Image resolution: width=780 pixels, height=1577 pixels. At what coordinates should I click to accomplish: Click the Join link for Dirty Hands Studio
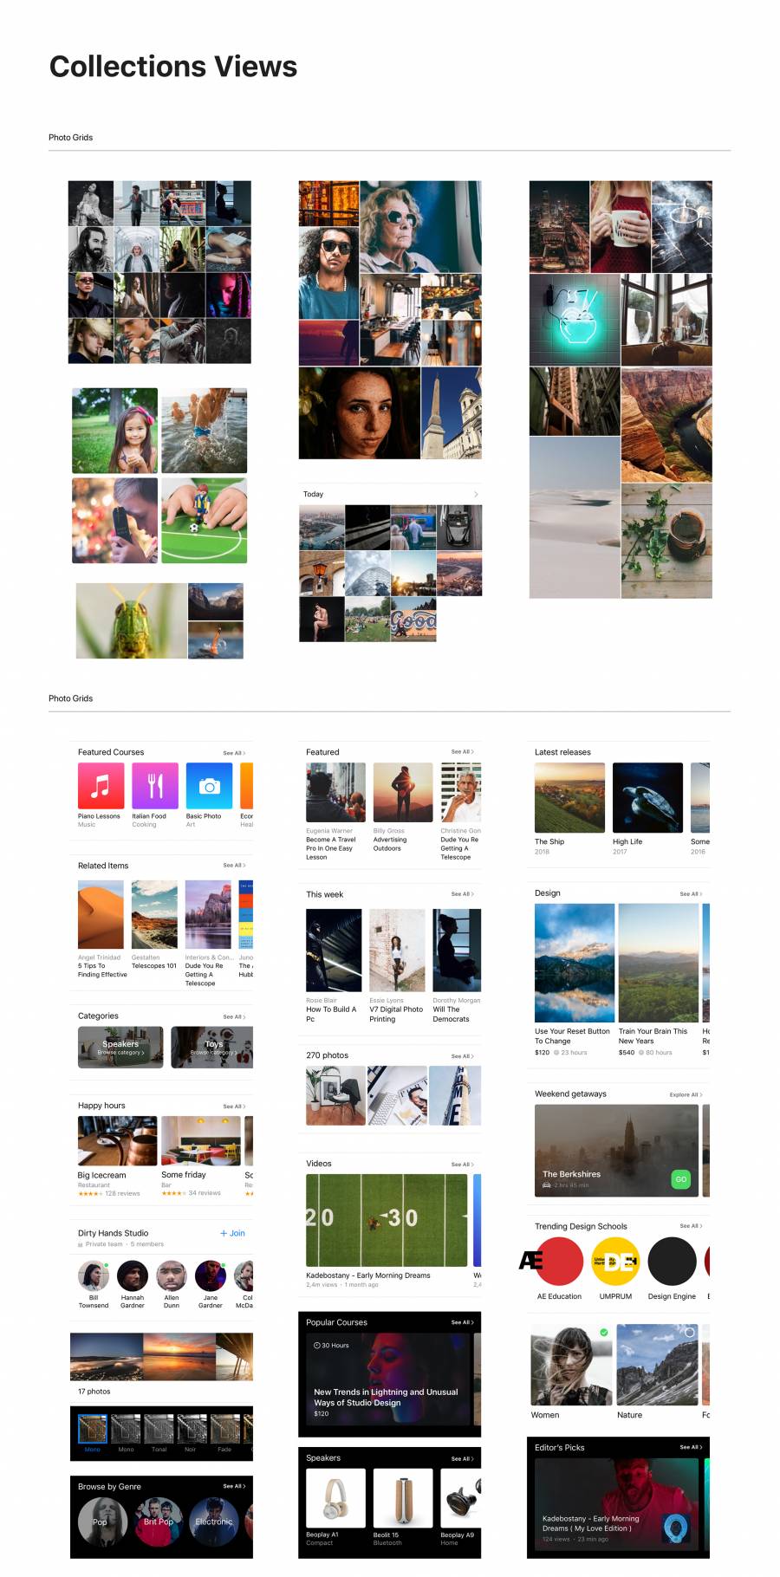tap(232, 1233)
